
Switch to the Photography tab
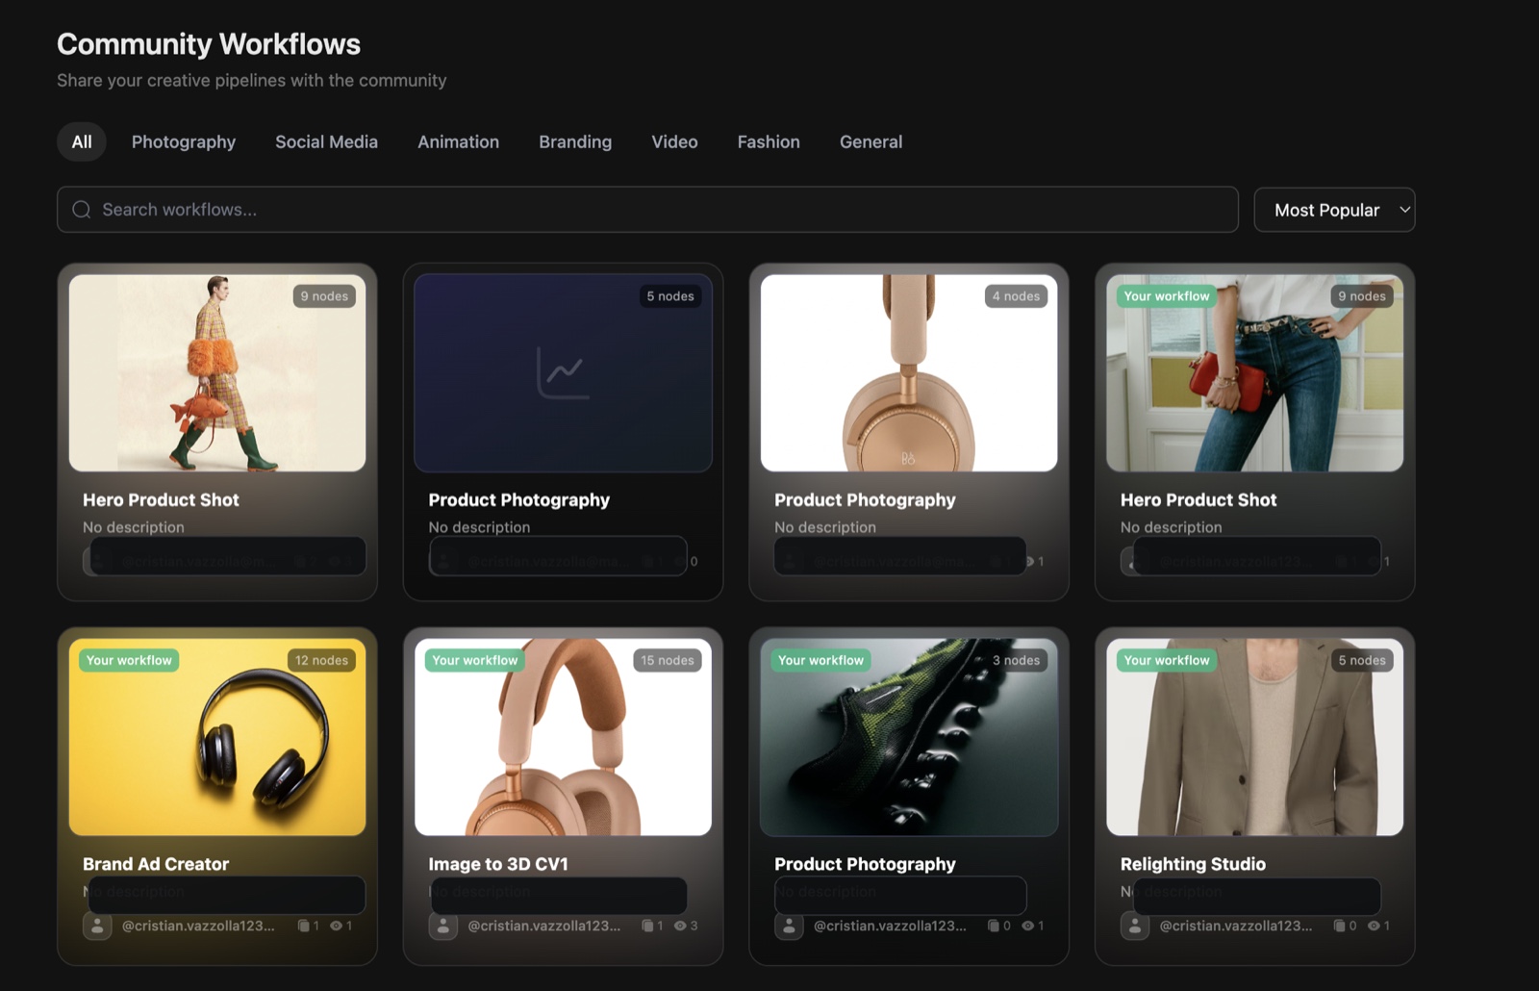click(184, 141)
